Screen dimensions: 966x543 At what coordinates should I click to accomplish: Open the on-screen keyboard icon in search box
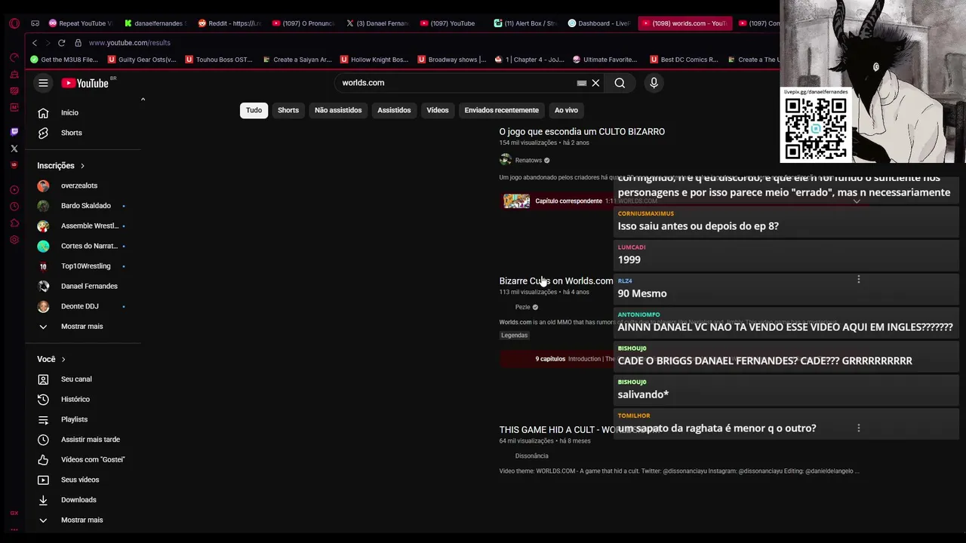581,83
